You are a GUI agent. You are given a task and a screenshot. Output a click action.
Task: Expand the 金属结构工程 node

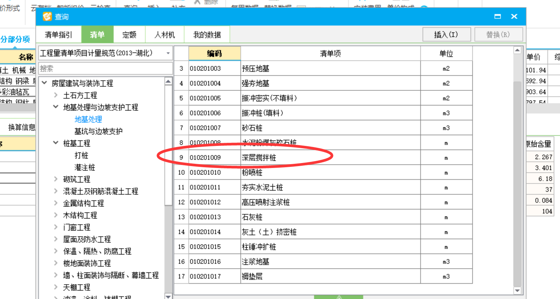pos(56,203)
